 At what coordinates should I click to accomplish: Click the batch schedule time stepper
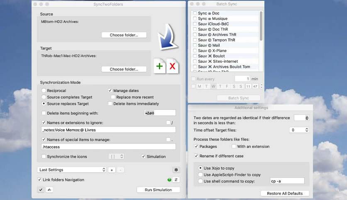(x=261, y=86)
